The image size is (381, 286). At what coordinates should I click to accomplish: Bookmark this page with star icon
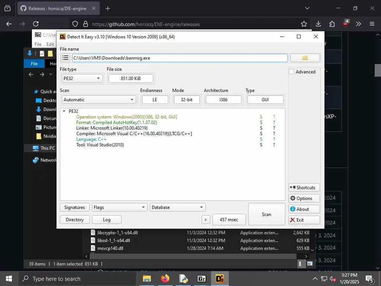click(x=304, y=24)
